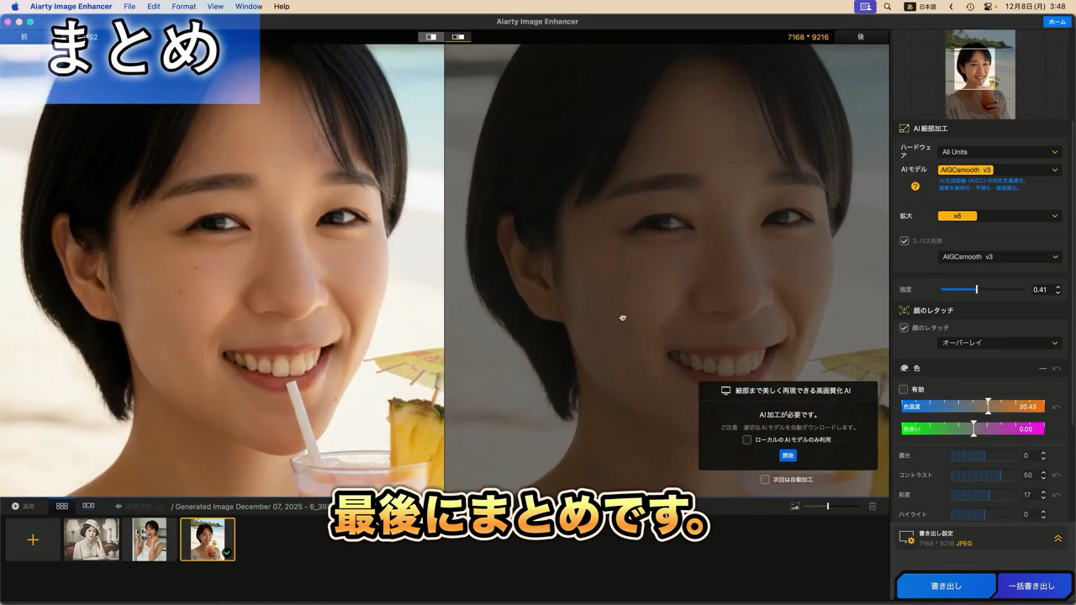The image size is (1076, 605).
Task: Open the Format menu
Action: point(183,7)
